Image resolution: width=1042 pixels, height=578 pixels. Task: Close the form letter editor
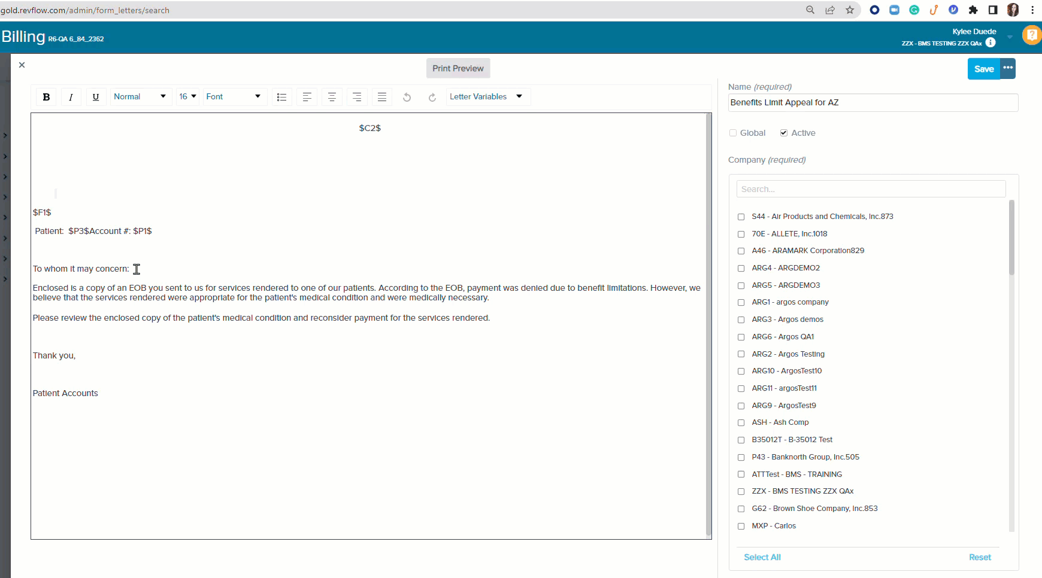pos(22,65)
